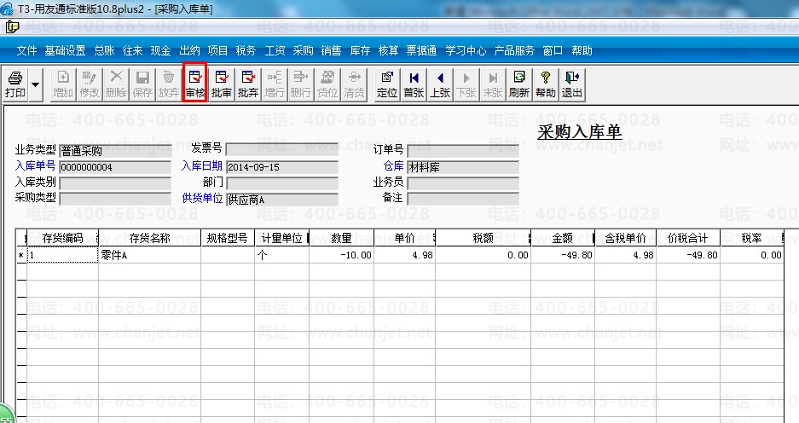
Task: Click the 保存 save toolbar icon
Action: (142, 84)
